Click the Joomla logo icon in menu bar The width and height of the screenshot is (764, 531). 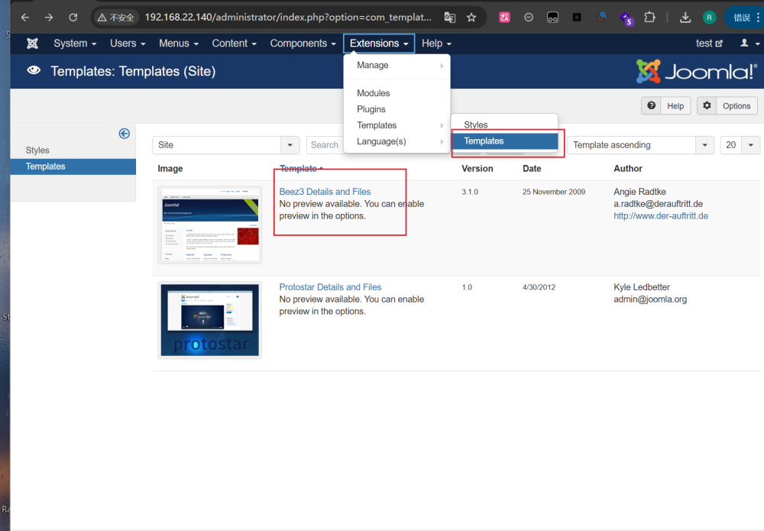click(32, 44)
